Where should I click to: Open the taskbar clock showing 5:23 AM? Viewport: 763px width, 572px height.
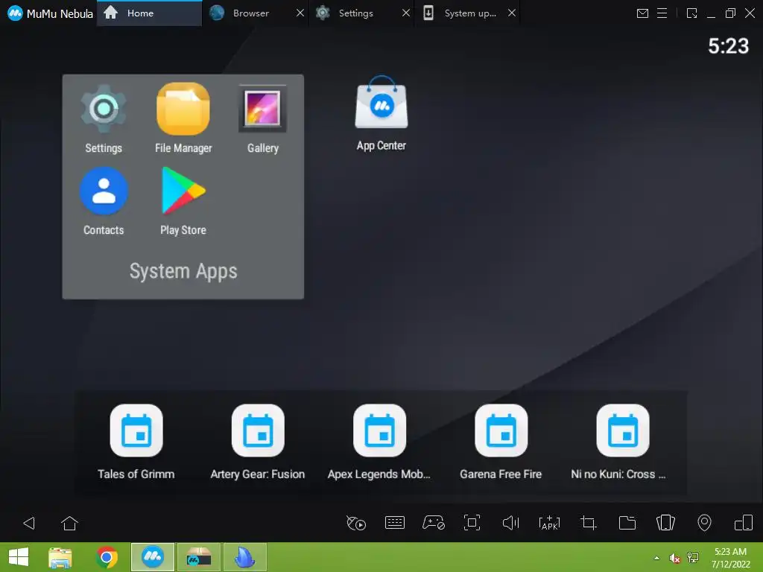(x=730, y=557)
